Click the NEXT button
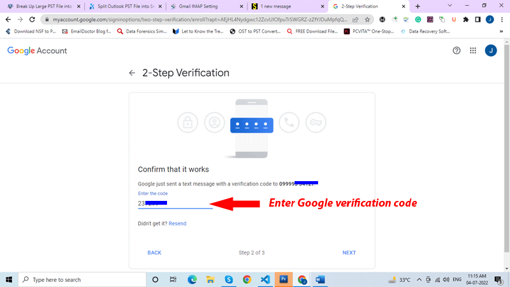 click(x=349, y=253)
